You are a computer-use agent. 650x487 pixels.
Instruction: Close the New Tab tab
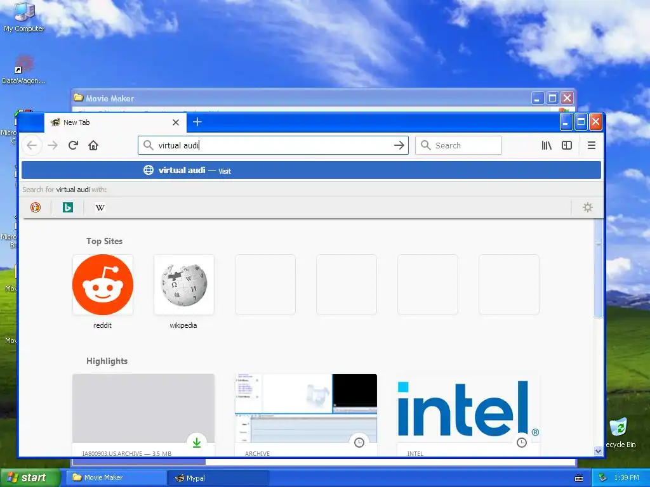coord(176,122)
